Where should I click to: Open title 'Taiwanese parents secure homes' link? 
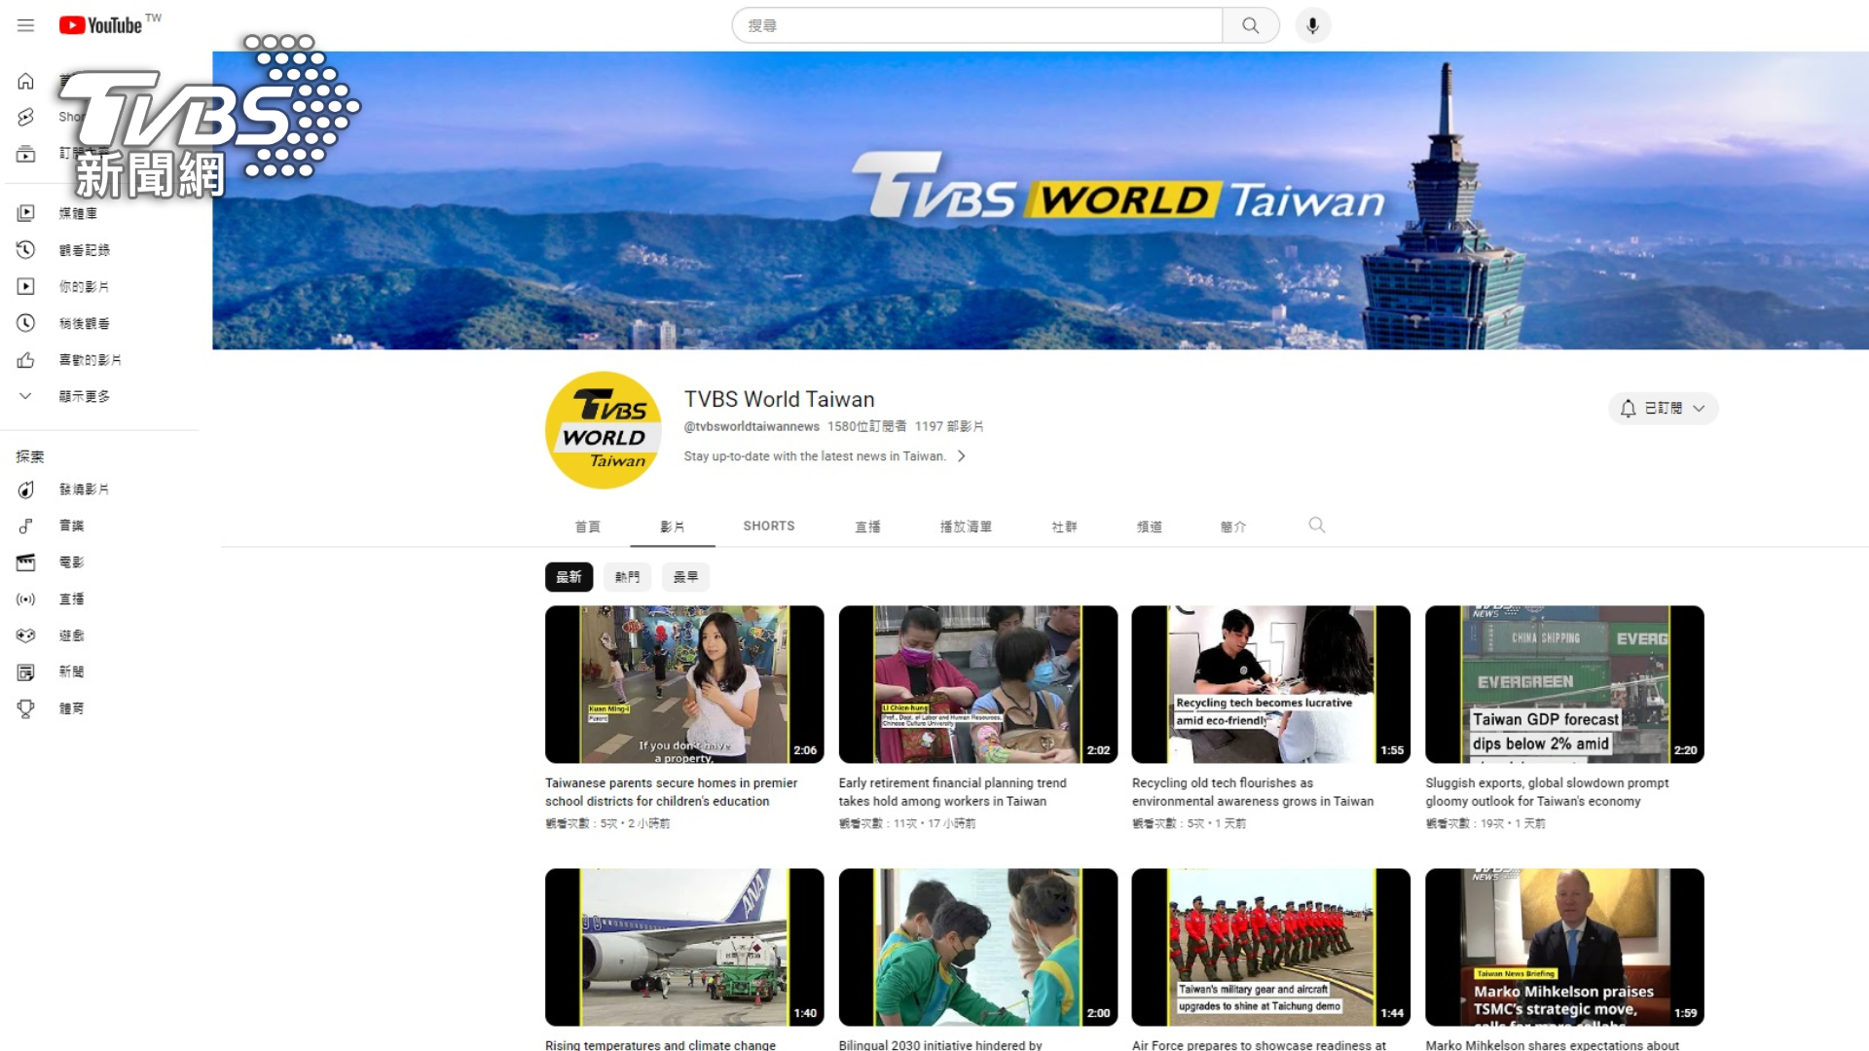click(672, 792)
